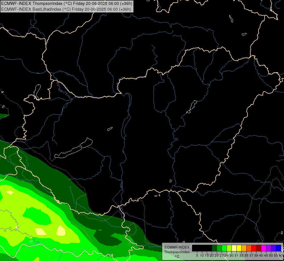Click the legend scale value 5
Image resolution: width=284 pixels, height=261 pixels.
[197, 255]
